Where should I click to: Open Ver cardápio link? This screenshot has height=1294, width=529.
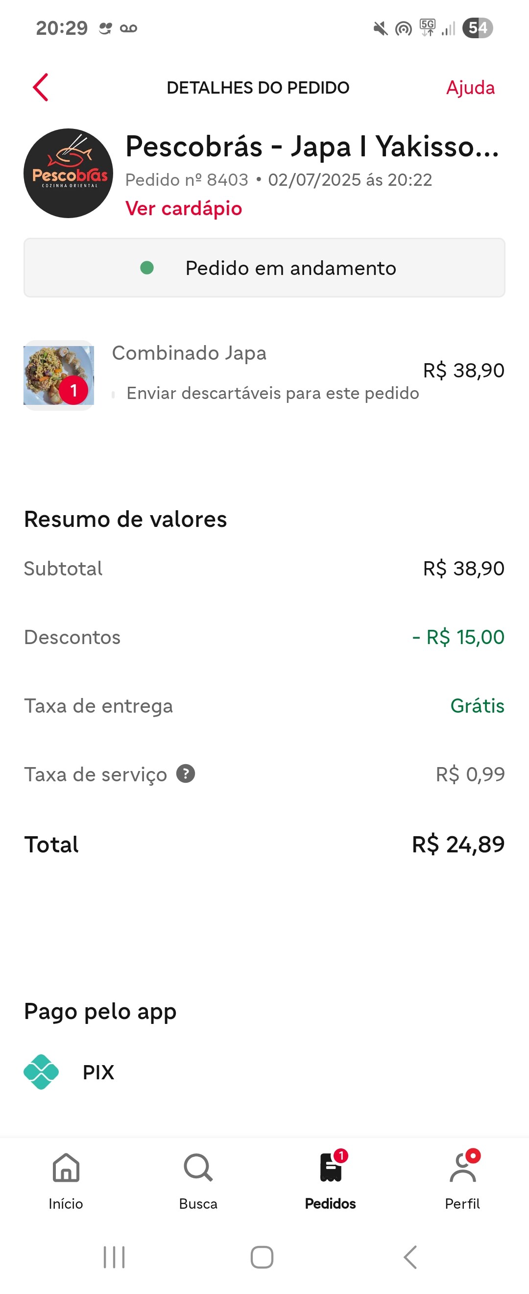coord(184,208)
